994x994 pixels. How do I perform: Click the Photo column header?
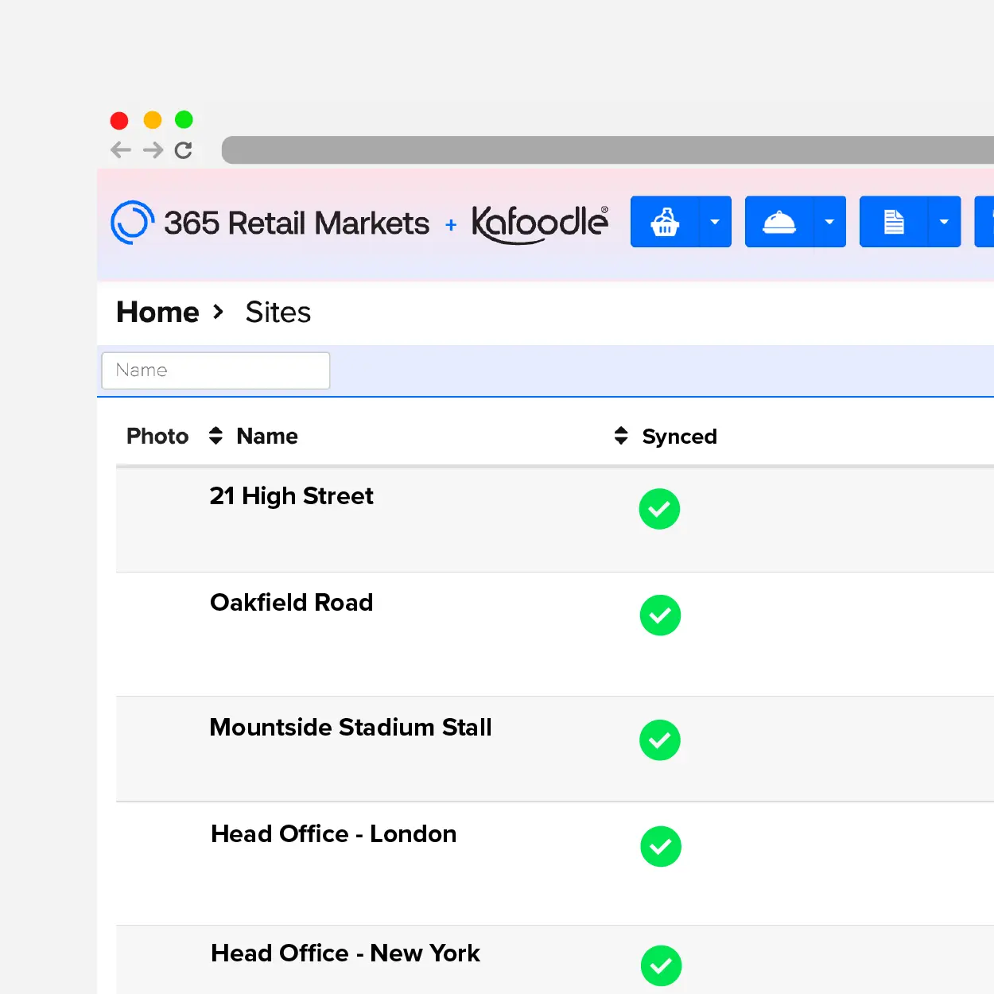click(157, 436)
